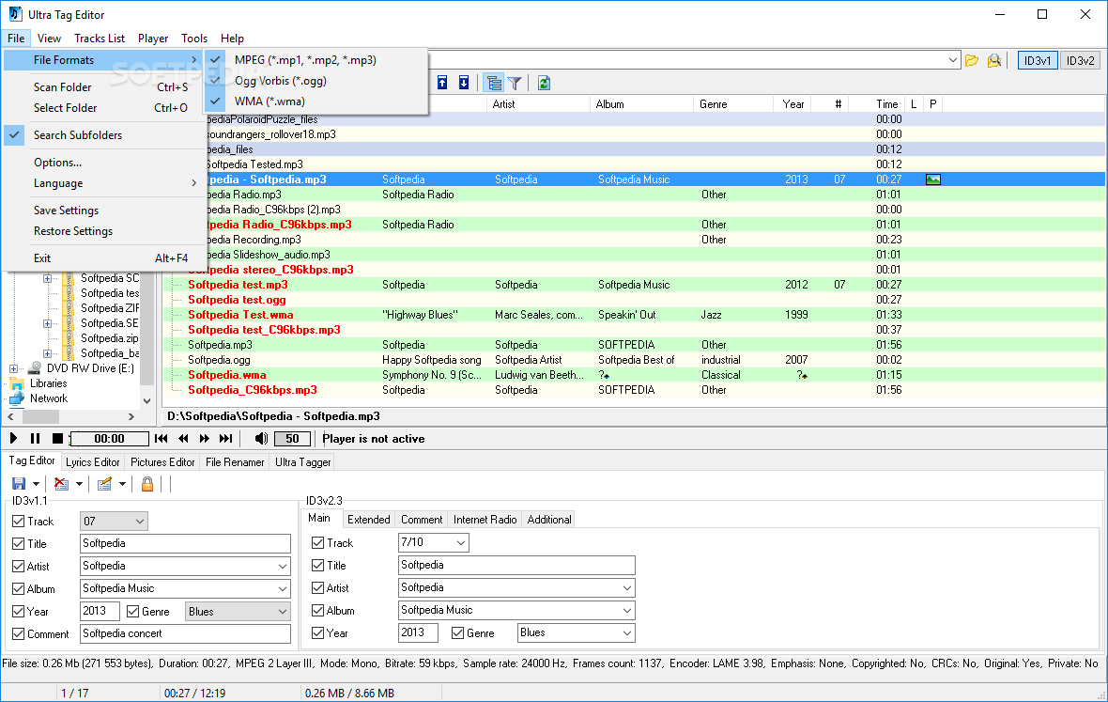Choose Exit from the File menu

tap(104, 258)
